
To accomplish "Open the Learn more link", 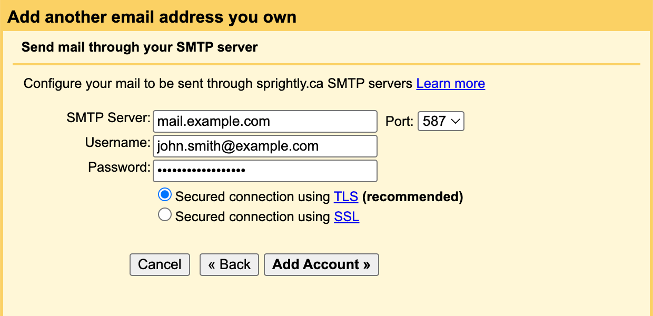I will [450, 83].
